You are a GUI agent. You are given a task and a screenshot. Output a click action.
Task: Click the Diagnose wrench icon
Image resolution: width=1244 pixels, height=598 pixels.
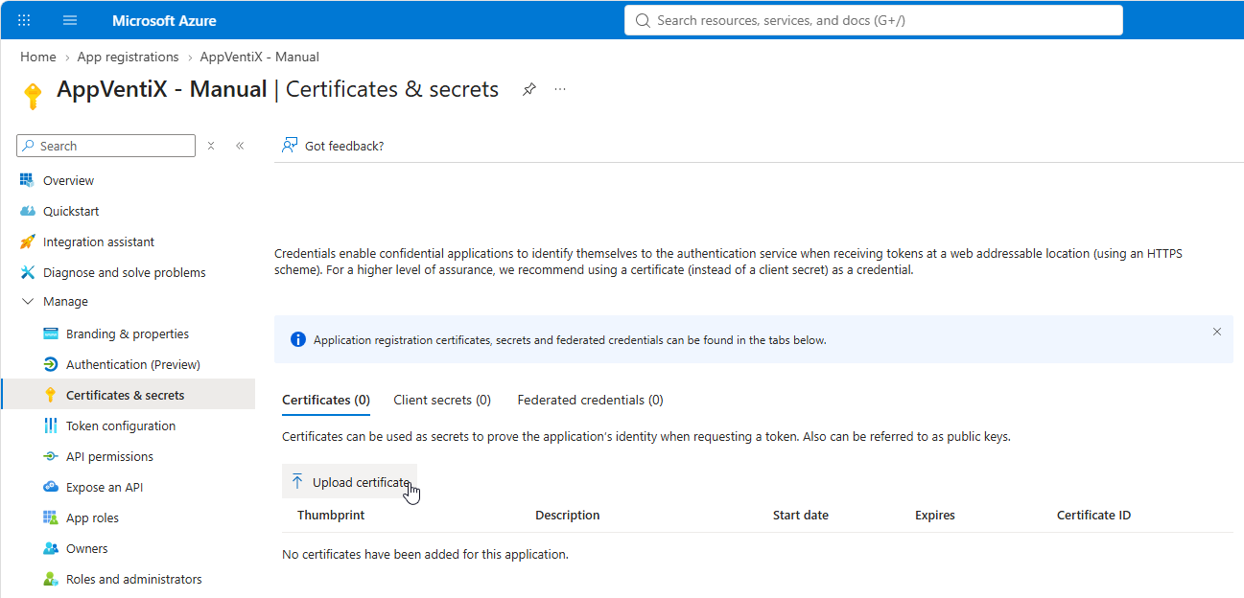click(27, 272)
